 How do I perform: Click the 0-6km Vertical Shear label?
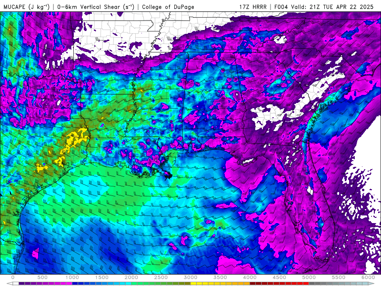[96, 7]
